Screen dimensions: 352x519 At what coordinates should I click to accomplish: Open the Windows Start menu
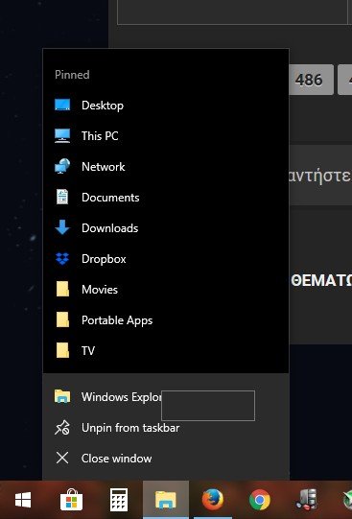23,500
